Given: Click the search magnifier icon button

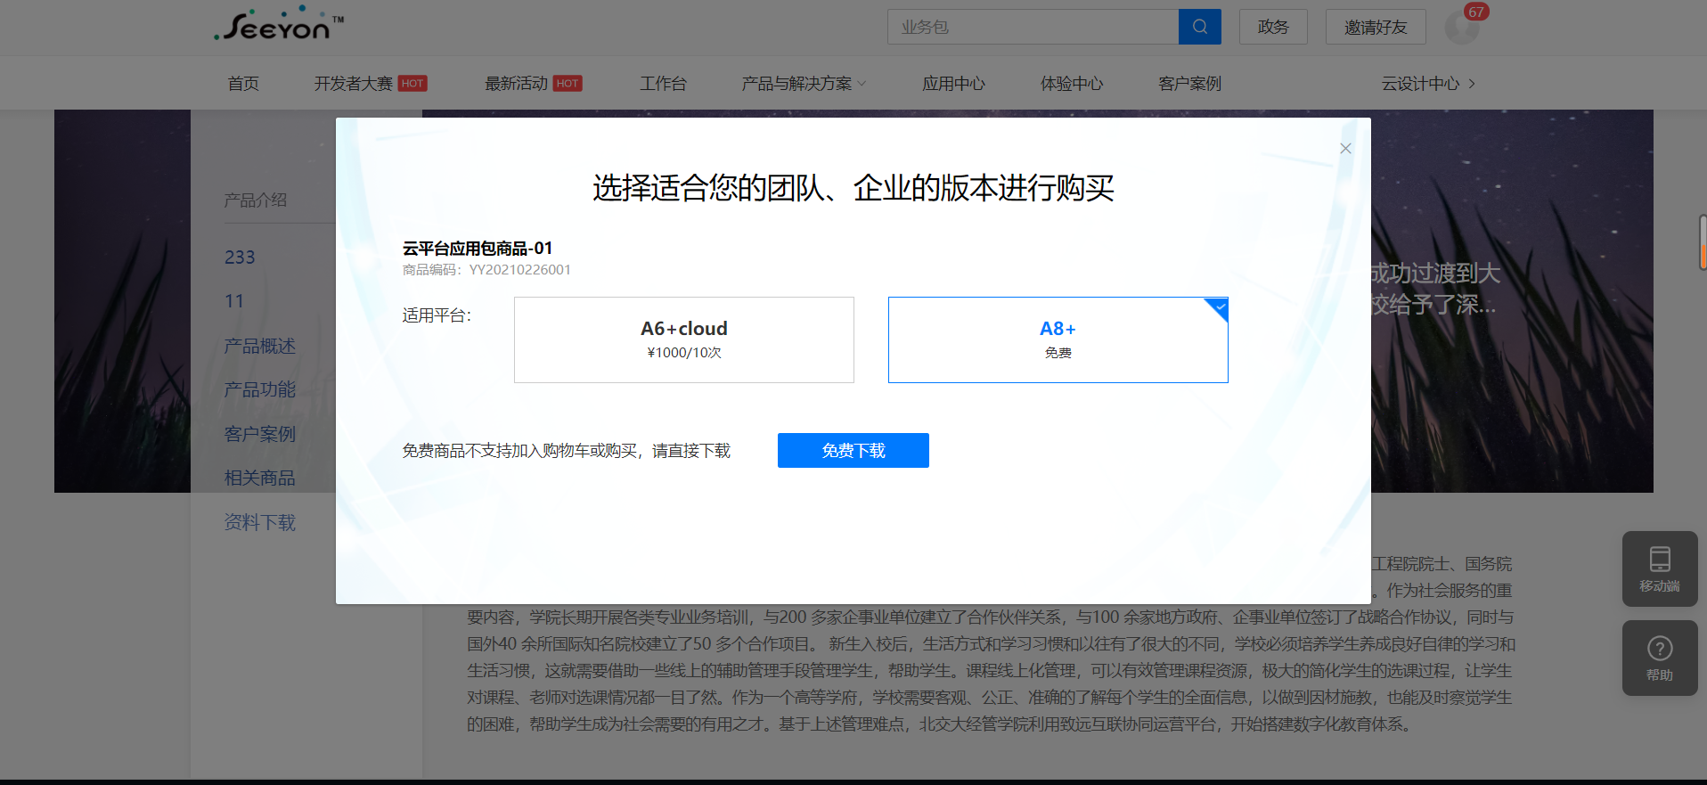Looking at the screenshot, I should tap(1199, 27).
